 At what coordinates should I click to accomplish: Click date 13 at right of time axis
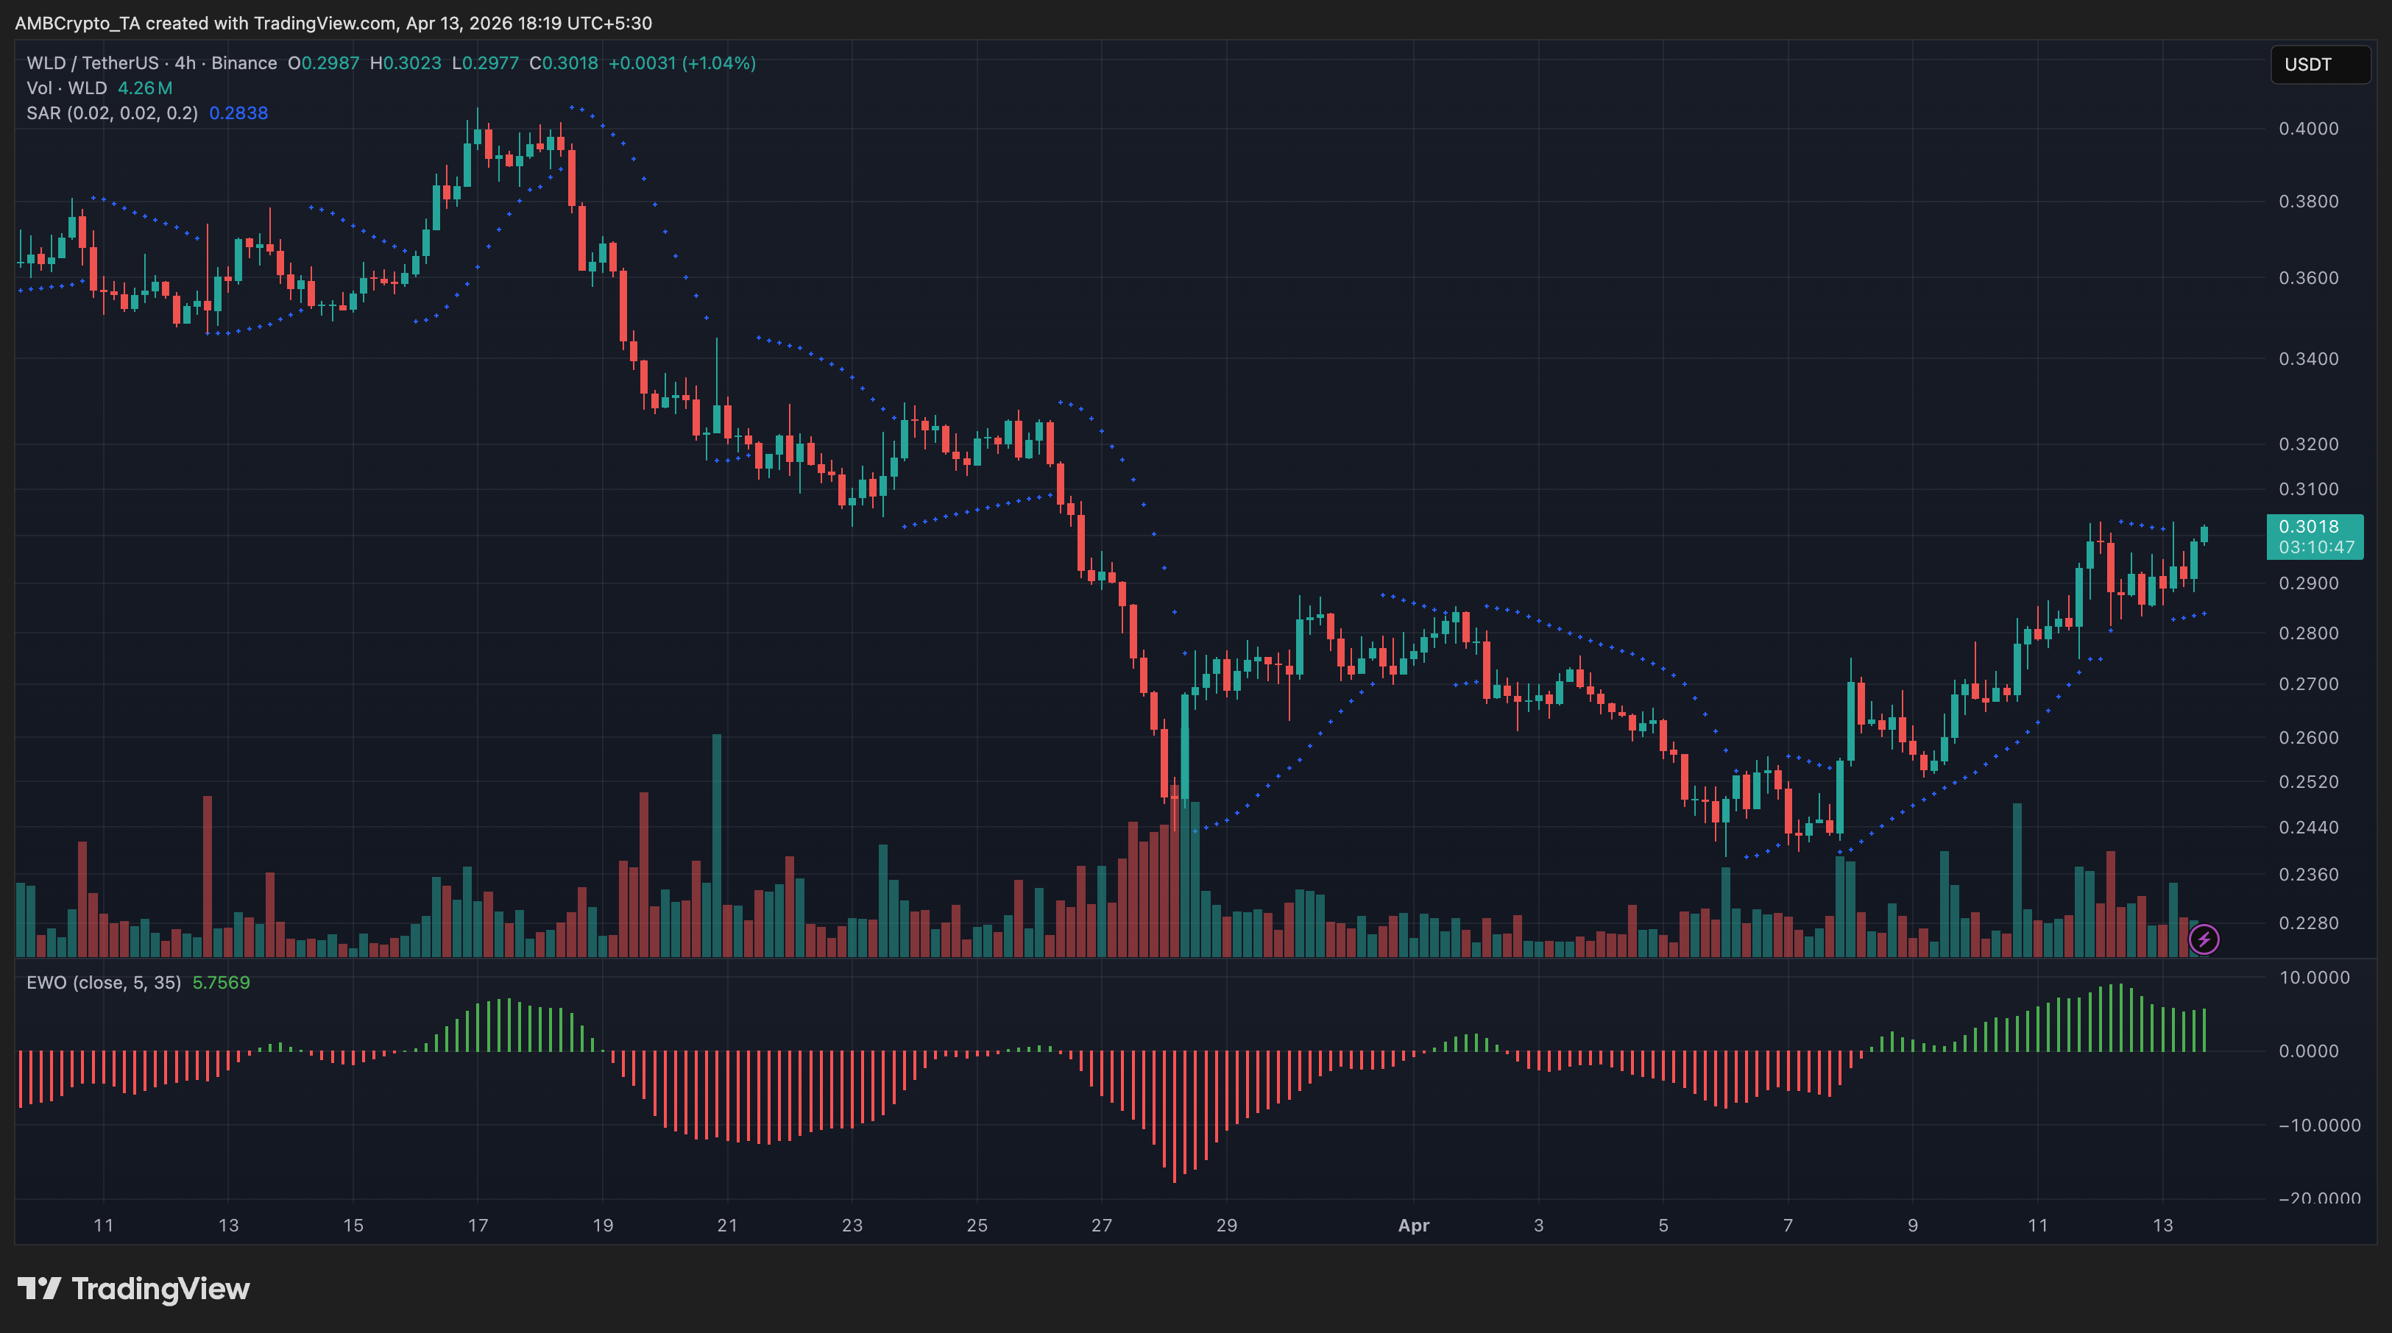pos(2162,1226)
